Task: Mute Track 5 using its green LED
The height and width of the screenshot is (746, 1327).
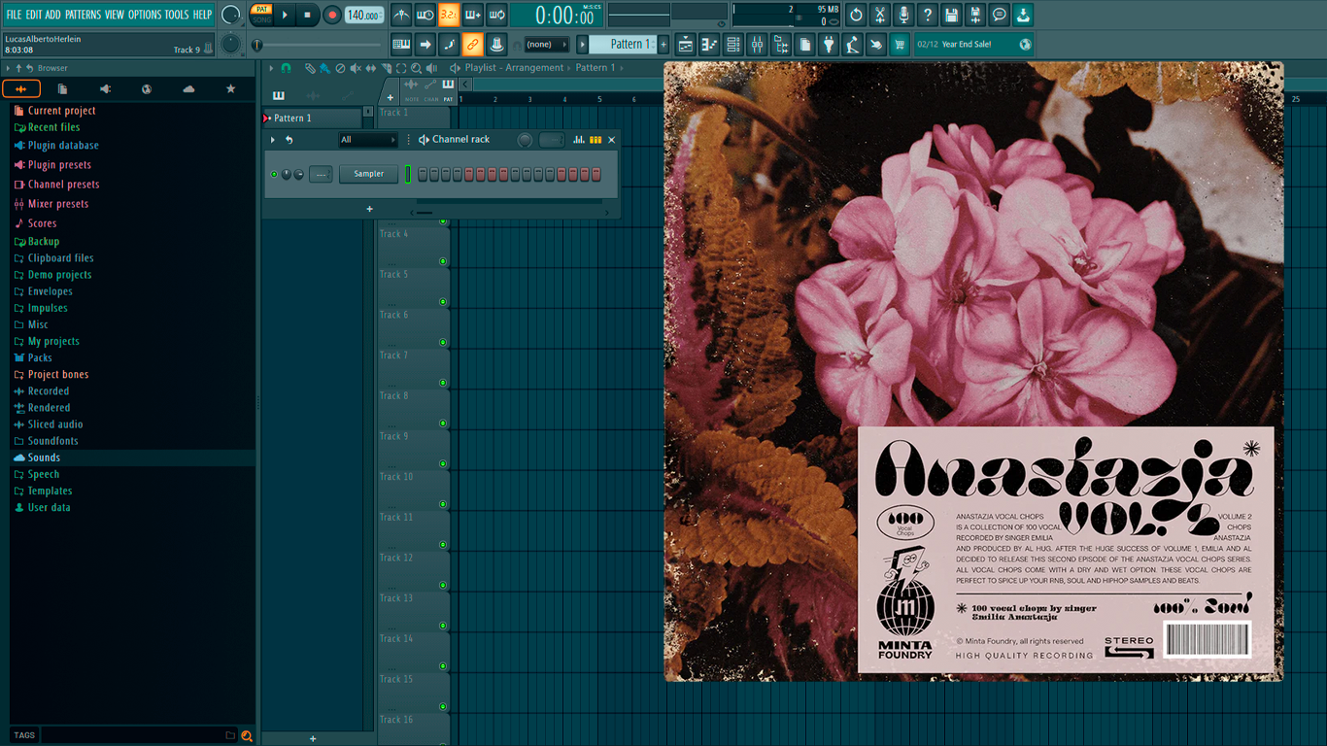Action: [x=443, y=301]
